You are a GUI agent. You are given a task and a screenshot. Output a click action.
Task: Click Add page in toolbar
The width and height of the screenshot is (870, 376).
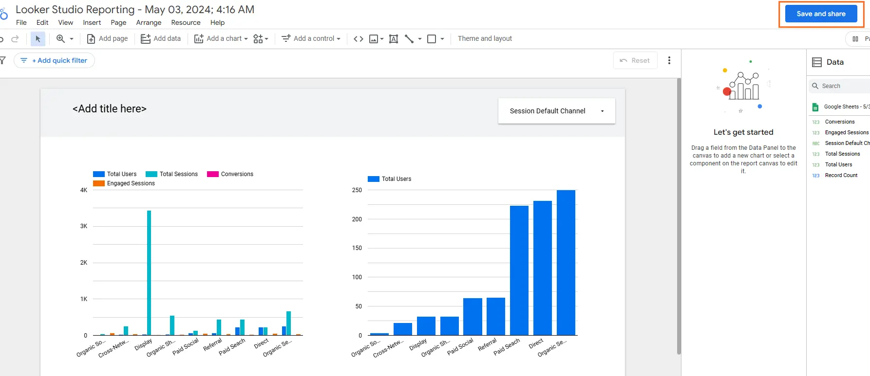pos(107,38)
